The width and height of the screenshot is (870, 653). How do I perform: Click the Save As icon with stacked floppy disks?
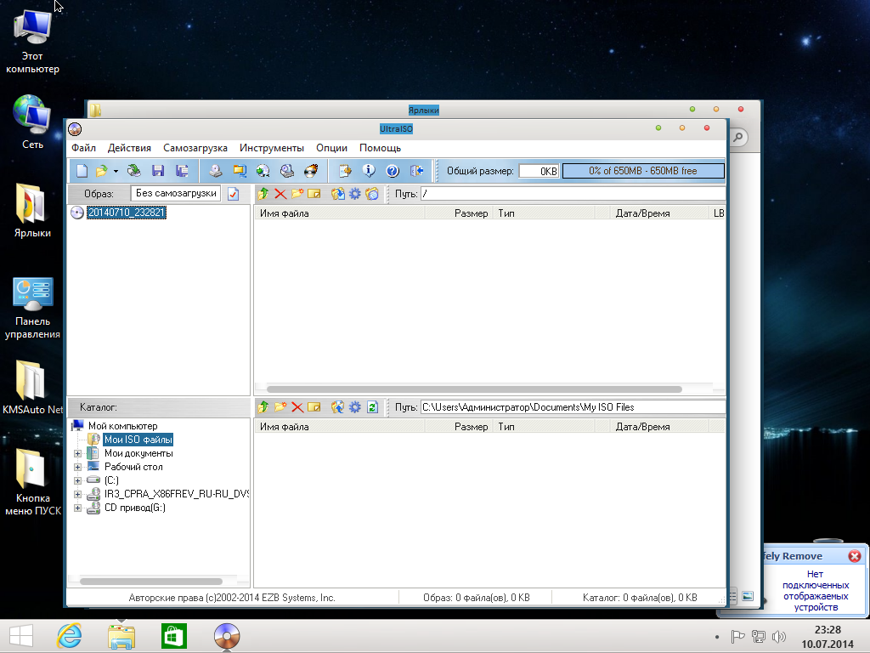pos(182,171)
